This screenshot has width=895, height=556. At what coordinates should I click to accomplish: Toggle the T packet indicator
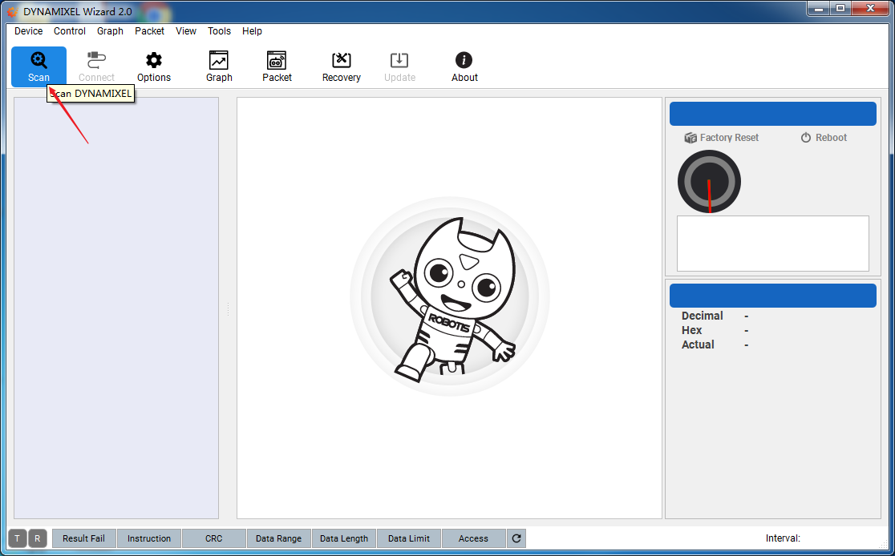pos(18,538)
